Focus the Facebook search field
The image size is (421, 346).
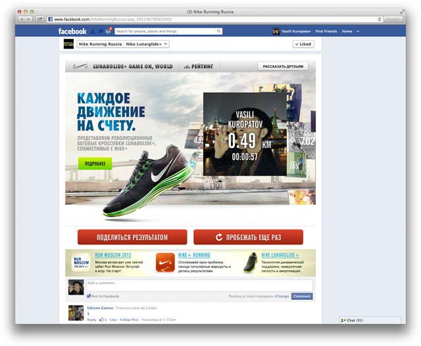165,31
